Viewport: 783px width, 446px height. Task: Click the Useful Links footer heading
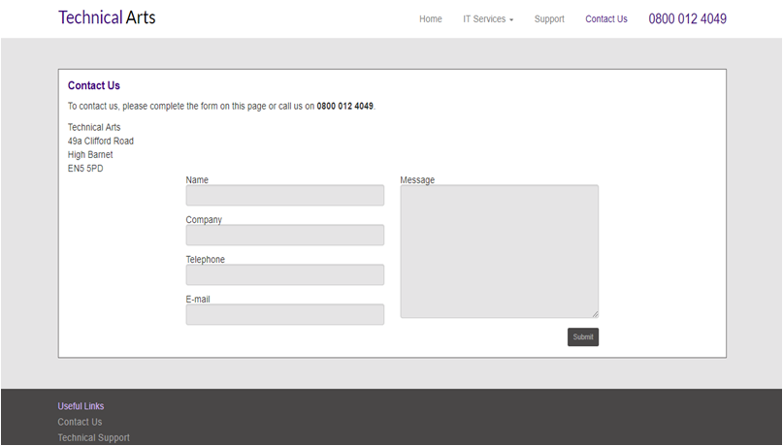[x=81, y=406]
